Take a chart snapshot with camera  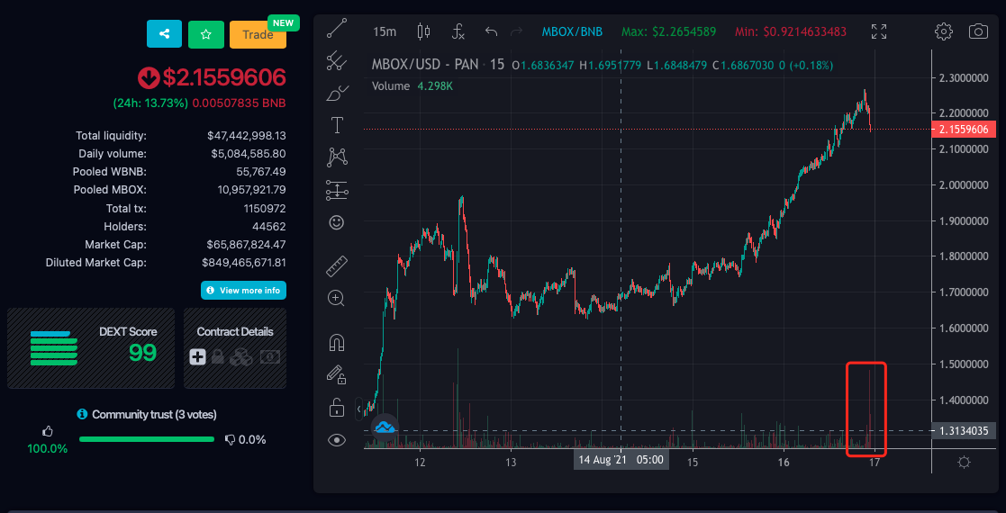coord(978,31)
